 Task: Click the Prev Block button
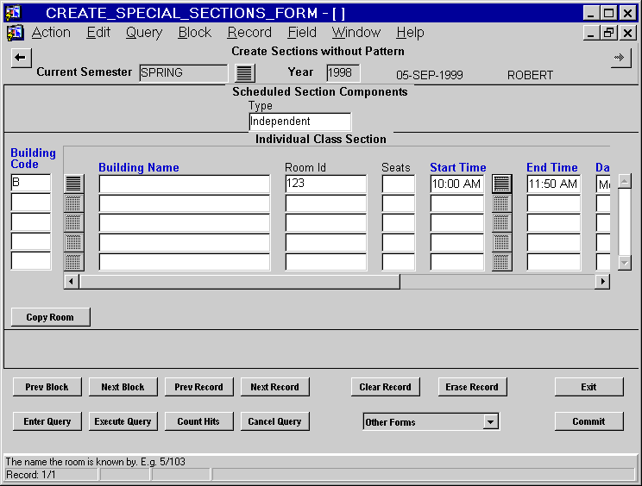(47, 387)
